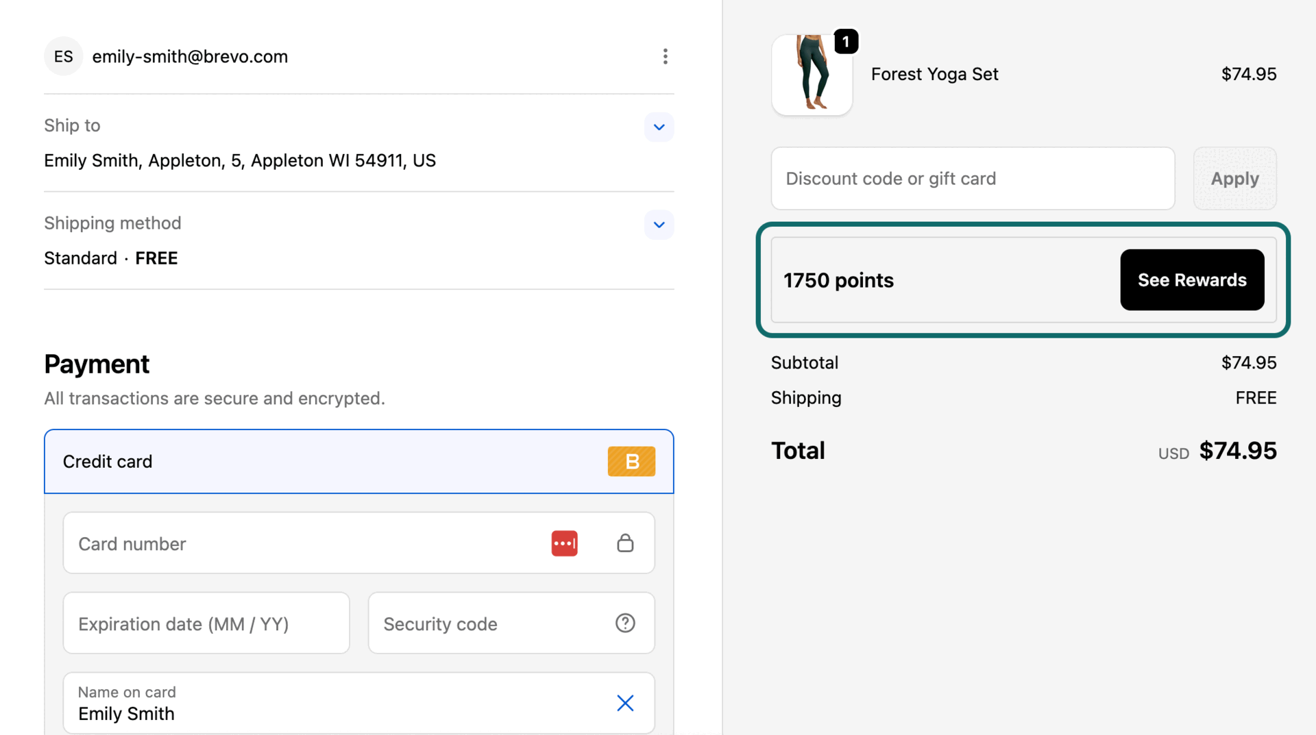Open the password manager icon in card field
The width and height of the screenshot is (1316, 735).
click(564, 543)
